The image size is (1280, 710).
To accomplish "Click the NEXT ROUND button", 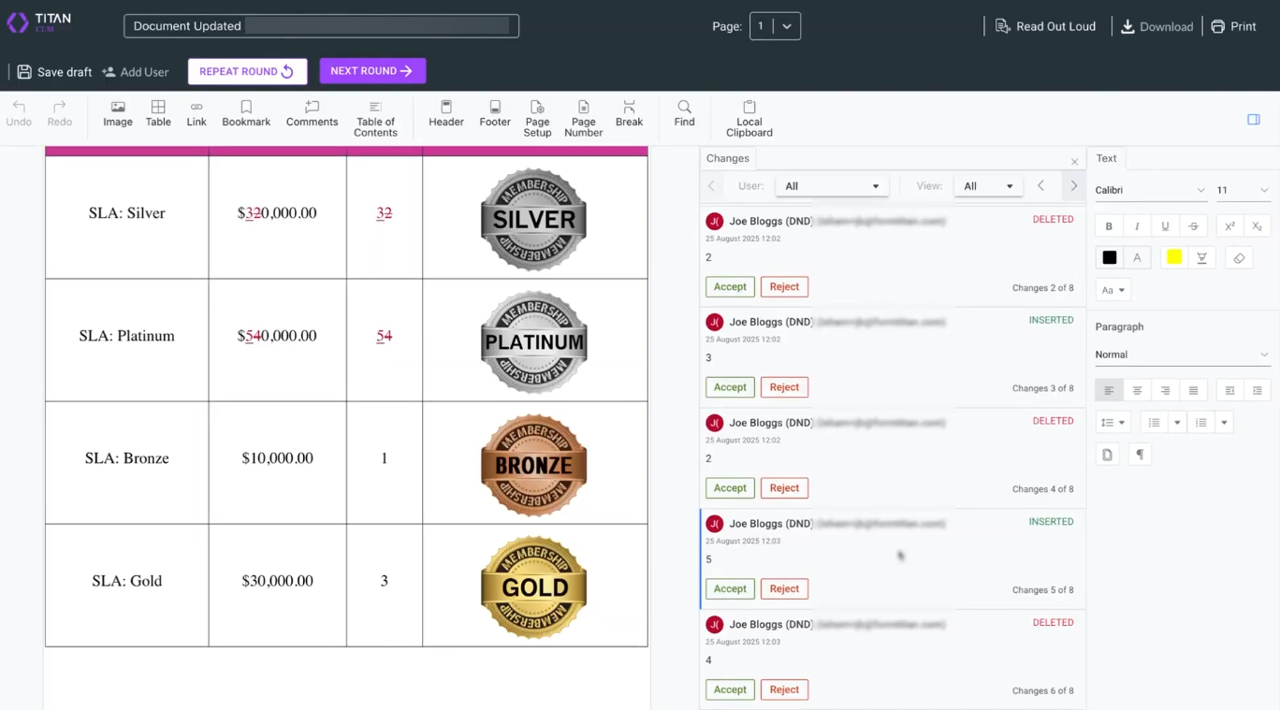I will point(372,71).
